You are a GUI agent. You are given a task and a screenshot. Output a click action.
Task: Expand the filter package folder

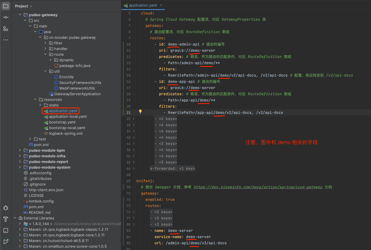pos(45,43)
